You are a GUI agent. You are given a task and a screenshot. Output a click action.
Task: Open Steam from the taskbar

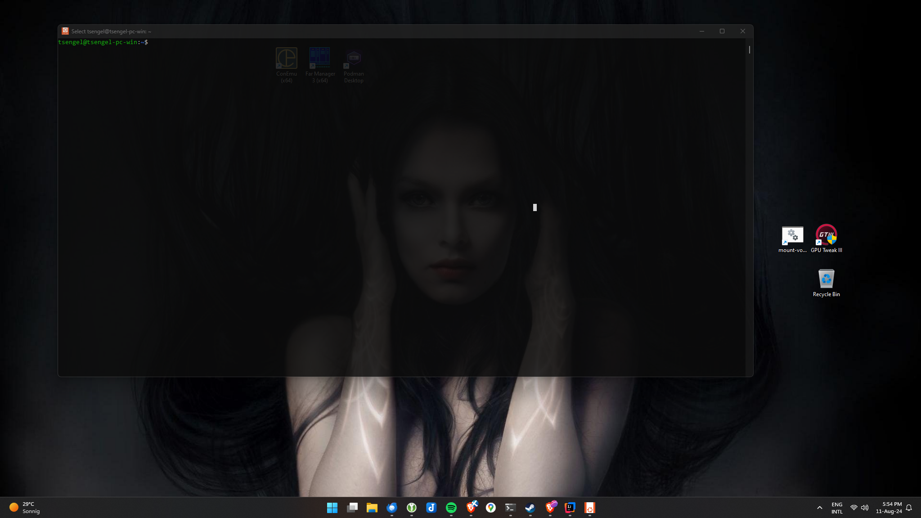pos(530,508)
